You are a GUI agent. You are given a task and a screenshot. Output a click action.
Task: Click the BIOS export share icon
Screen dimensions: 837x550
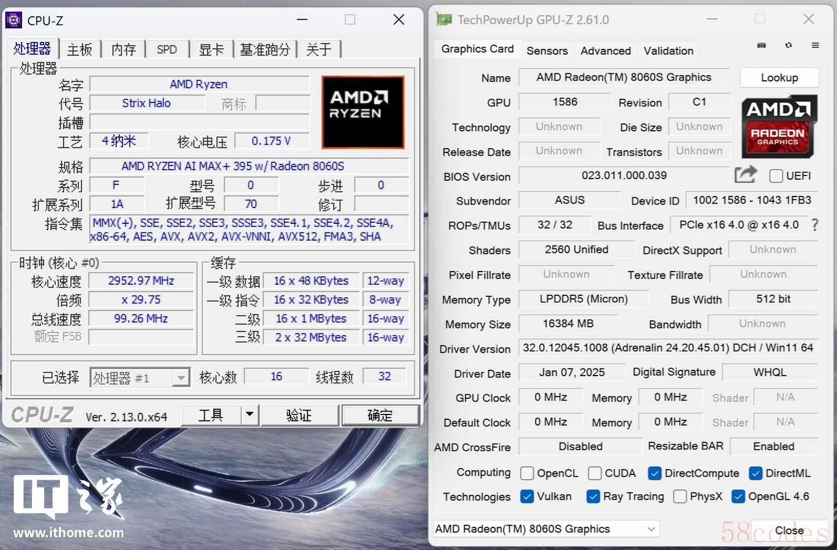point(745,174)
